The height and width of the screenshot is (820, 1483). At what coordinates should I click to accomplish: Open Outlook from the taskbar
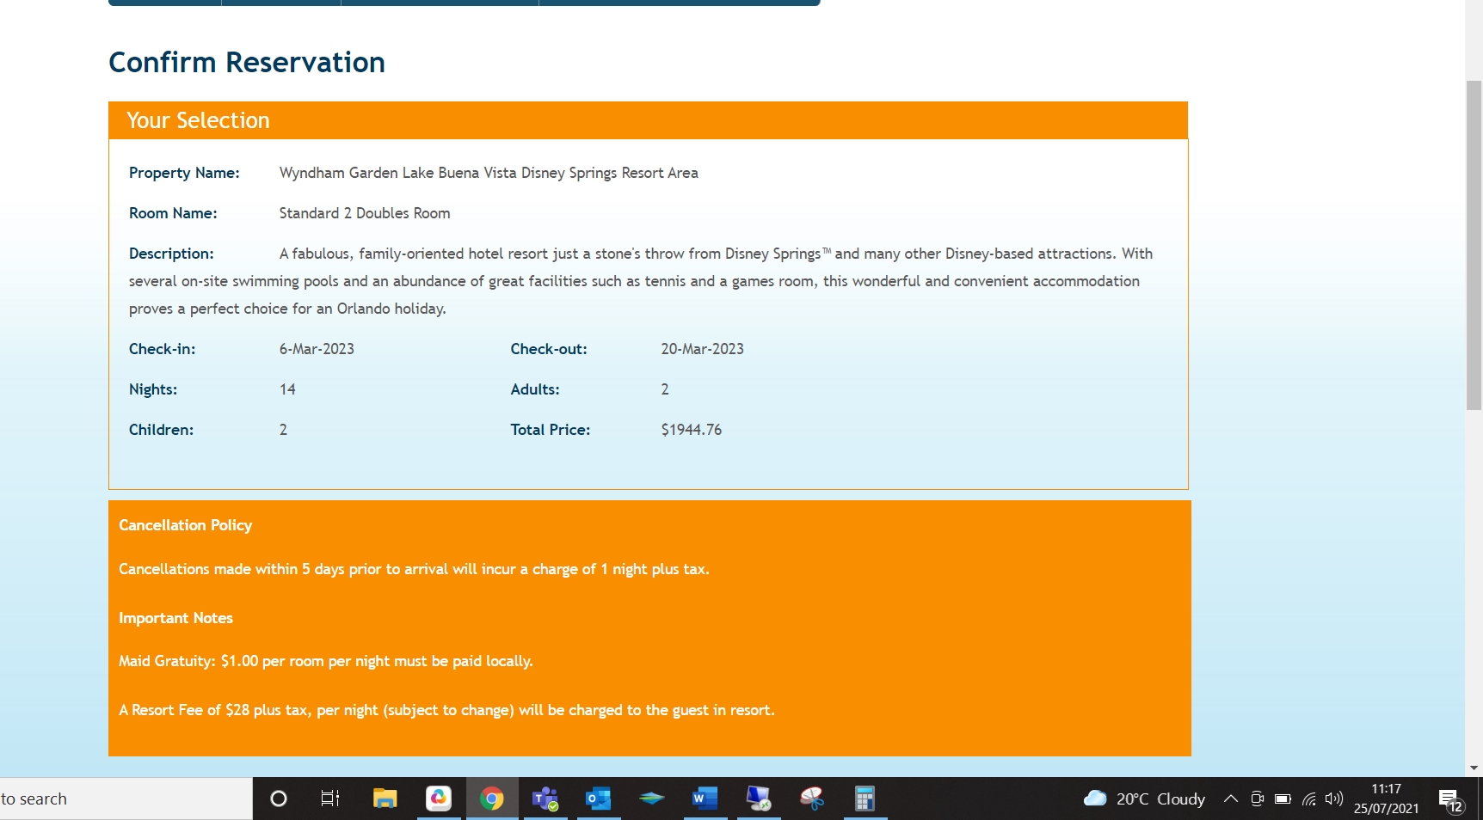(x=599, y=799)
